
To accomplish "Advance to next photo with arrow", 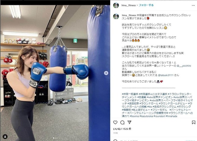I will 106,73.
